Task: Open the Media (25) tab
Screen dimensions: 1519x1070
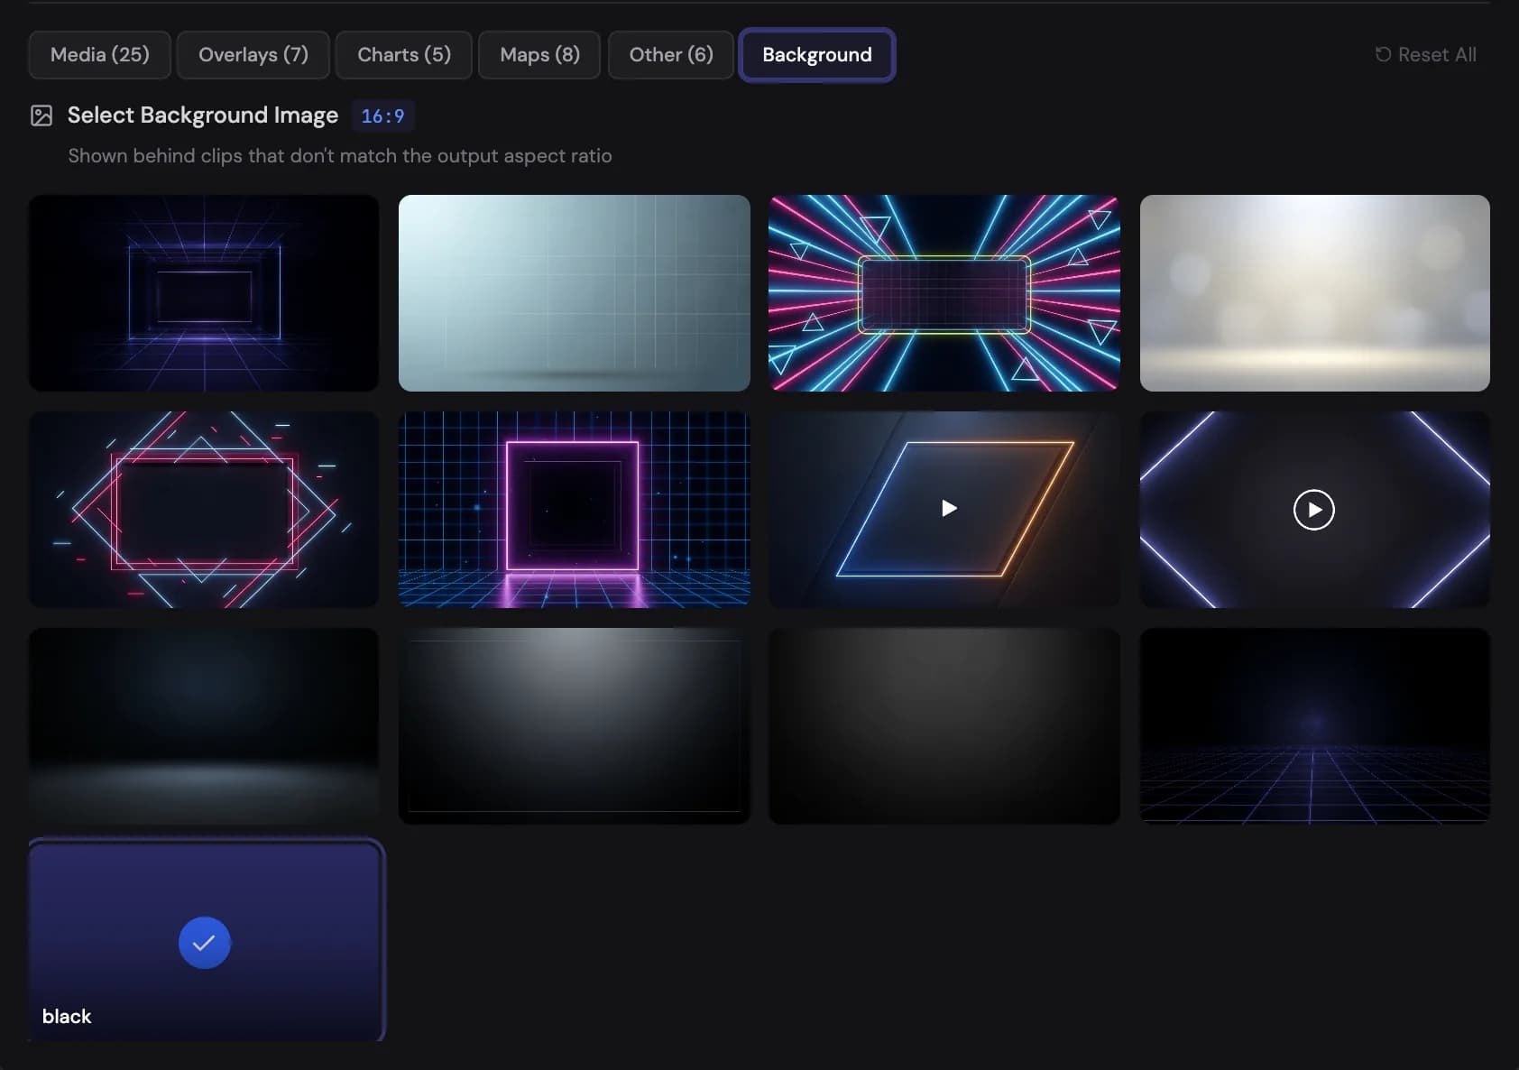Action: click(99, 55)
